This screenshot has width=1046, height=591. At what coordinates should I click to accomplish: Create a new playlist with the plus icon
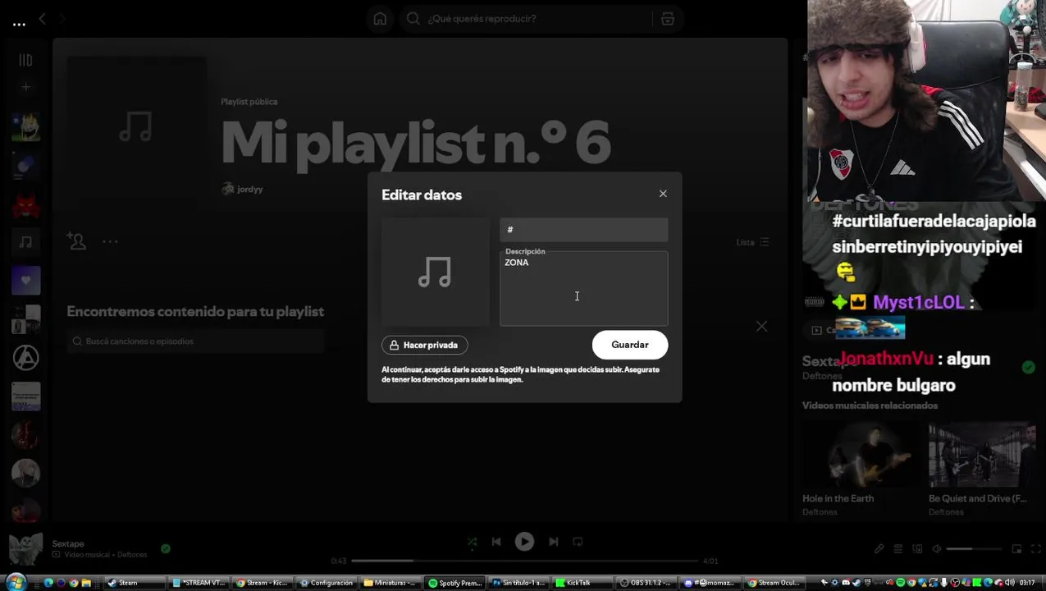tap(25, 87)
